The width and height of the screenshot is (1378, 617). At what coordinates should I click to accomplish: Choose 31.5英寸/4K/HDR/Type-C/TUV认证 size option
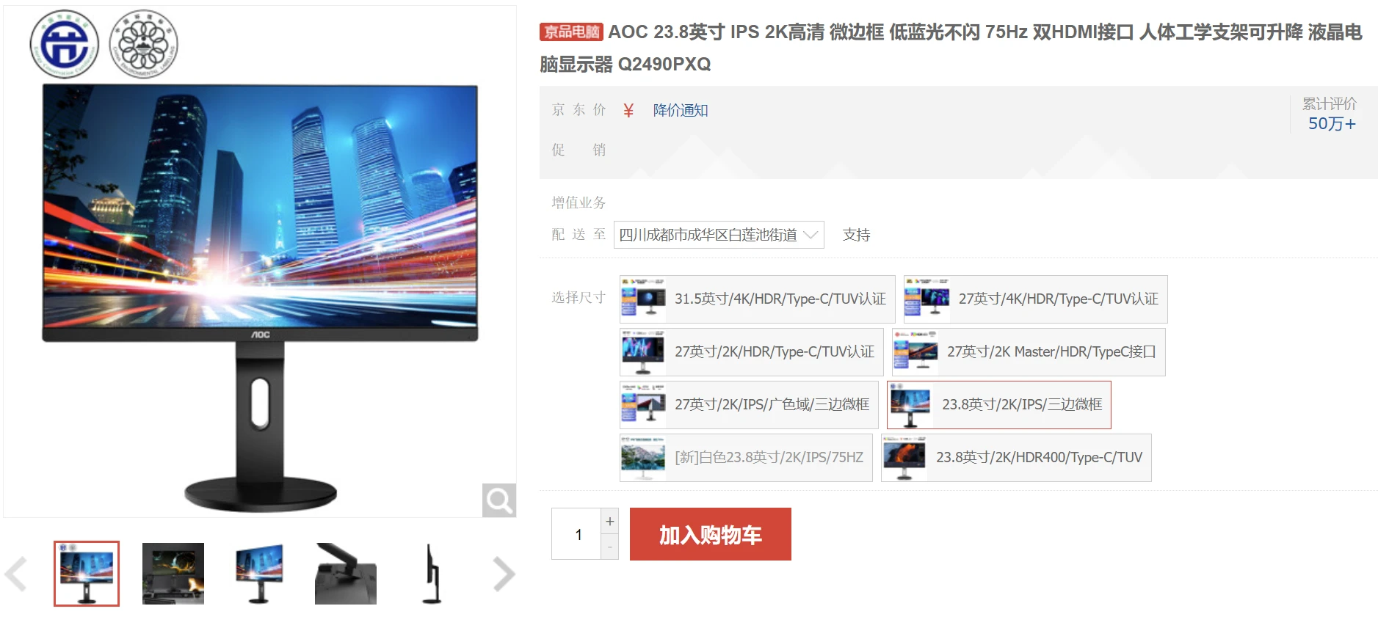(758, 299)
